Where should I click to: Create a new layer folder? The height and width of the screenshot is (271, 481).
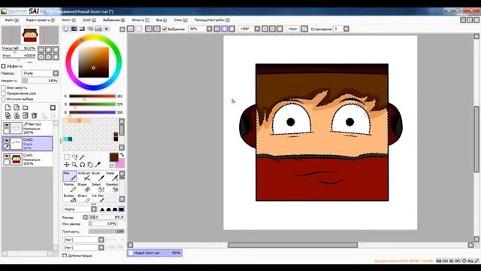pos(26,107)
